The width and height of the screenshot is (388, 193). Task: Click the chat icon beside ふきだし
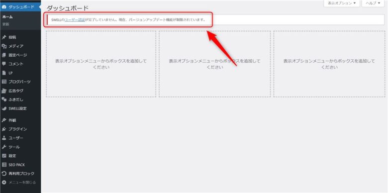click(x=3, y=99)
